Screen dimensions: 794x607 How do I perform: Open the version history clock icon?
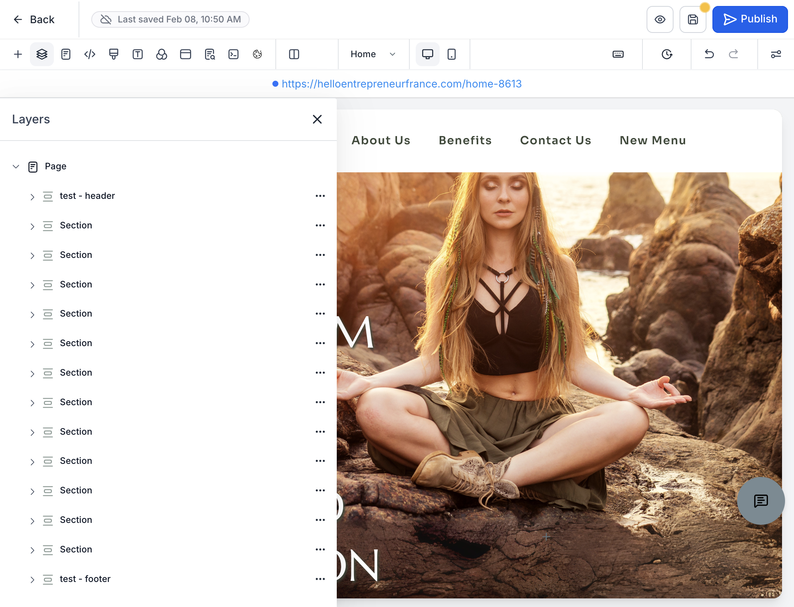pyautogui.click(x=667, y=54)
